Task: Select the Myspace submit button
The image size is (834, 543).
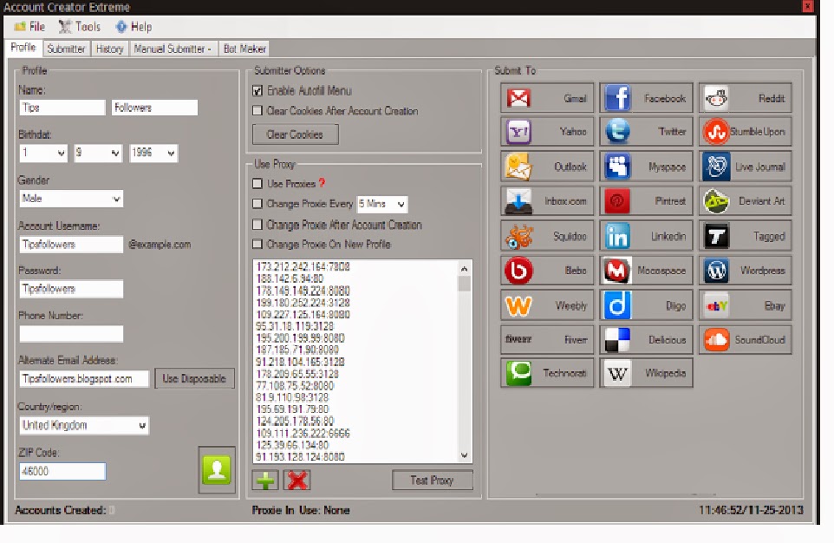Action: click(646, 166)
